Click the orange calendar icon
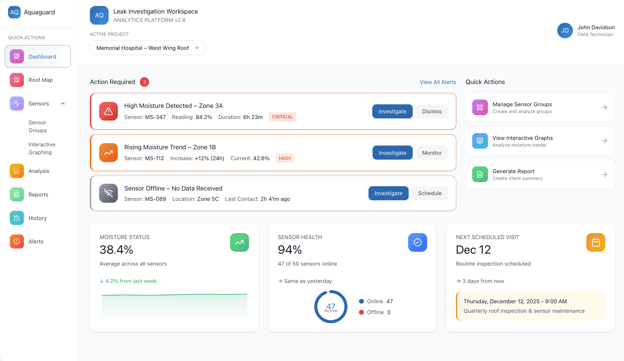 (595, 242)
